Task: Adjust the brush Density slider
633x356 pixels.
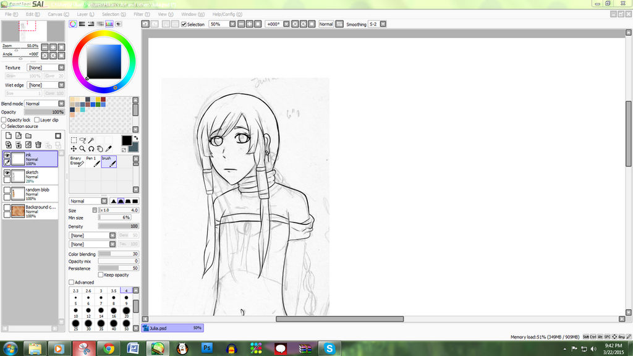Action: [118, 226]
